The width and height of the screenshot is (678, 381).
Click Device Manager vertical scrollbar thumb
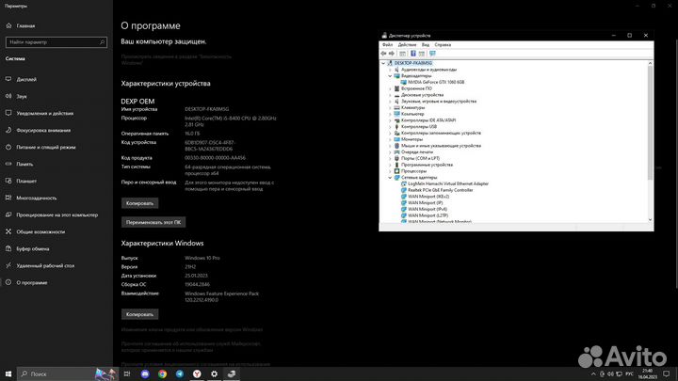point(650,123)
